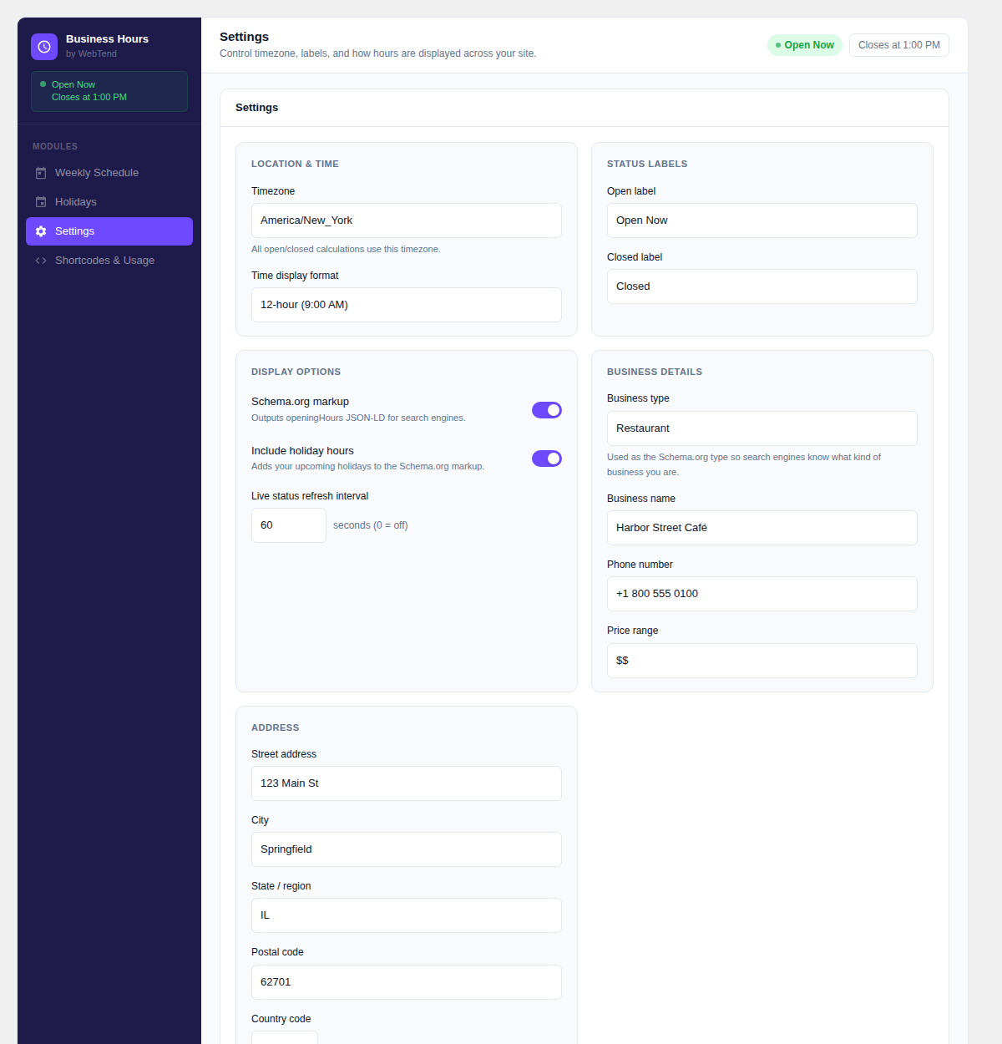Open the Time display format dropdown
Screen dimensions: 1002x1044
click(407, 305)
